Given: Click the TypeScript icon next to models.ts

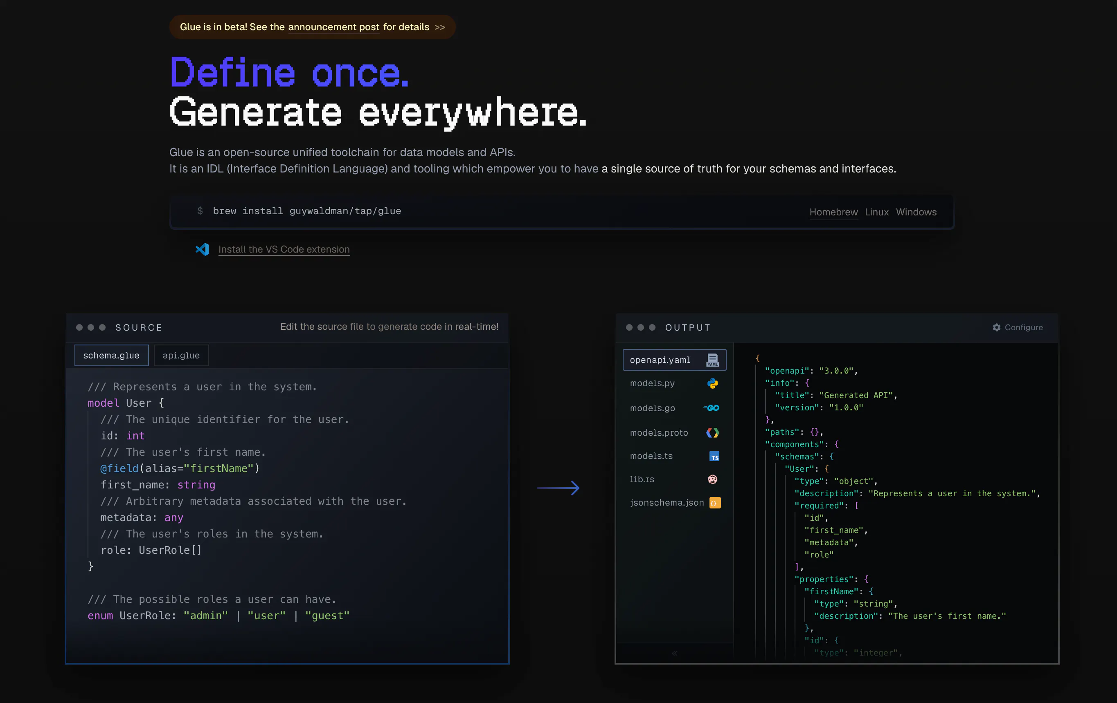Looking at the screenshot, I should click(x=714, y=457).
